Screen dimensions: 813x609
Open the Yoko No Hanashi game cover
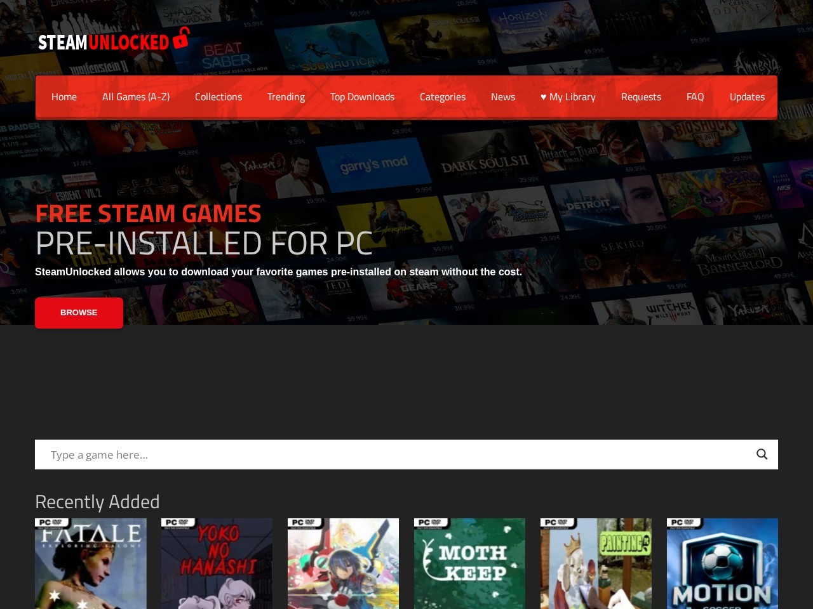[x=217, y=563]
